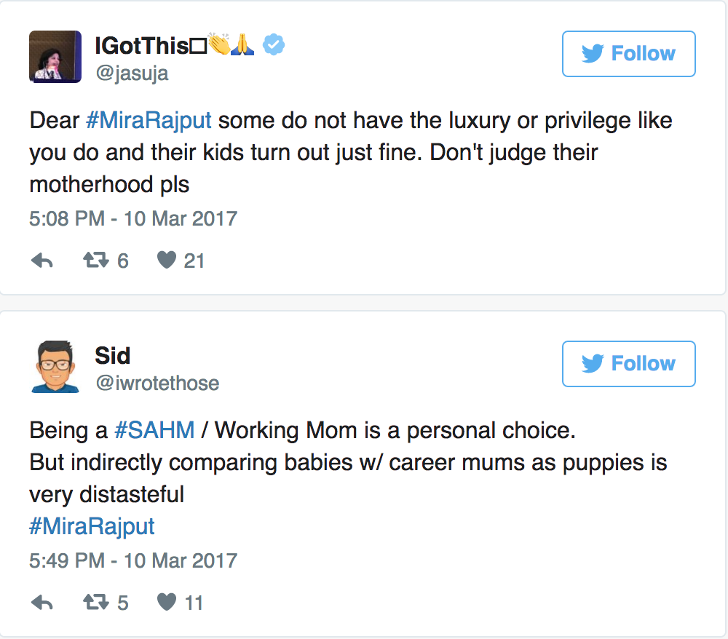
Task: Open #MiraRajput hashtag in Sid's tweet
Action: pos(92,526)
